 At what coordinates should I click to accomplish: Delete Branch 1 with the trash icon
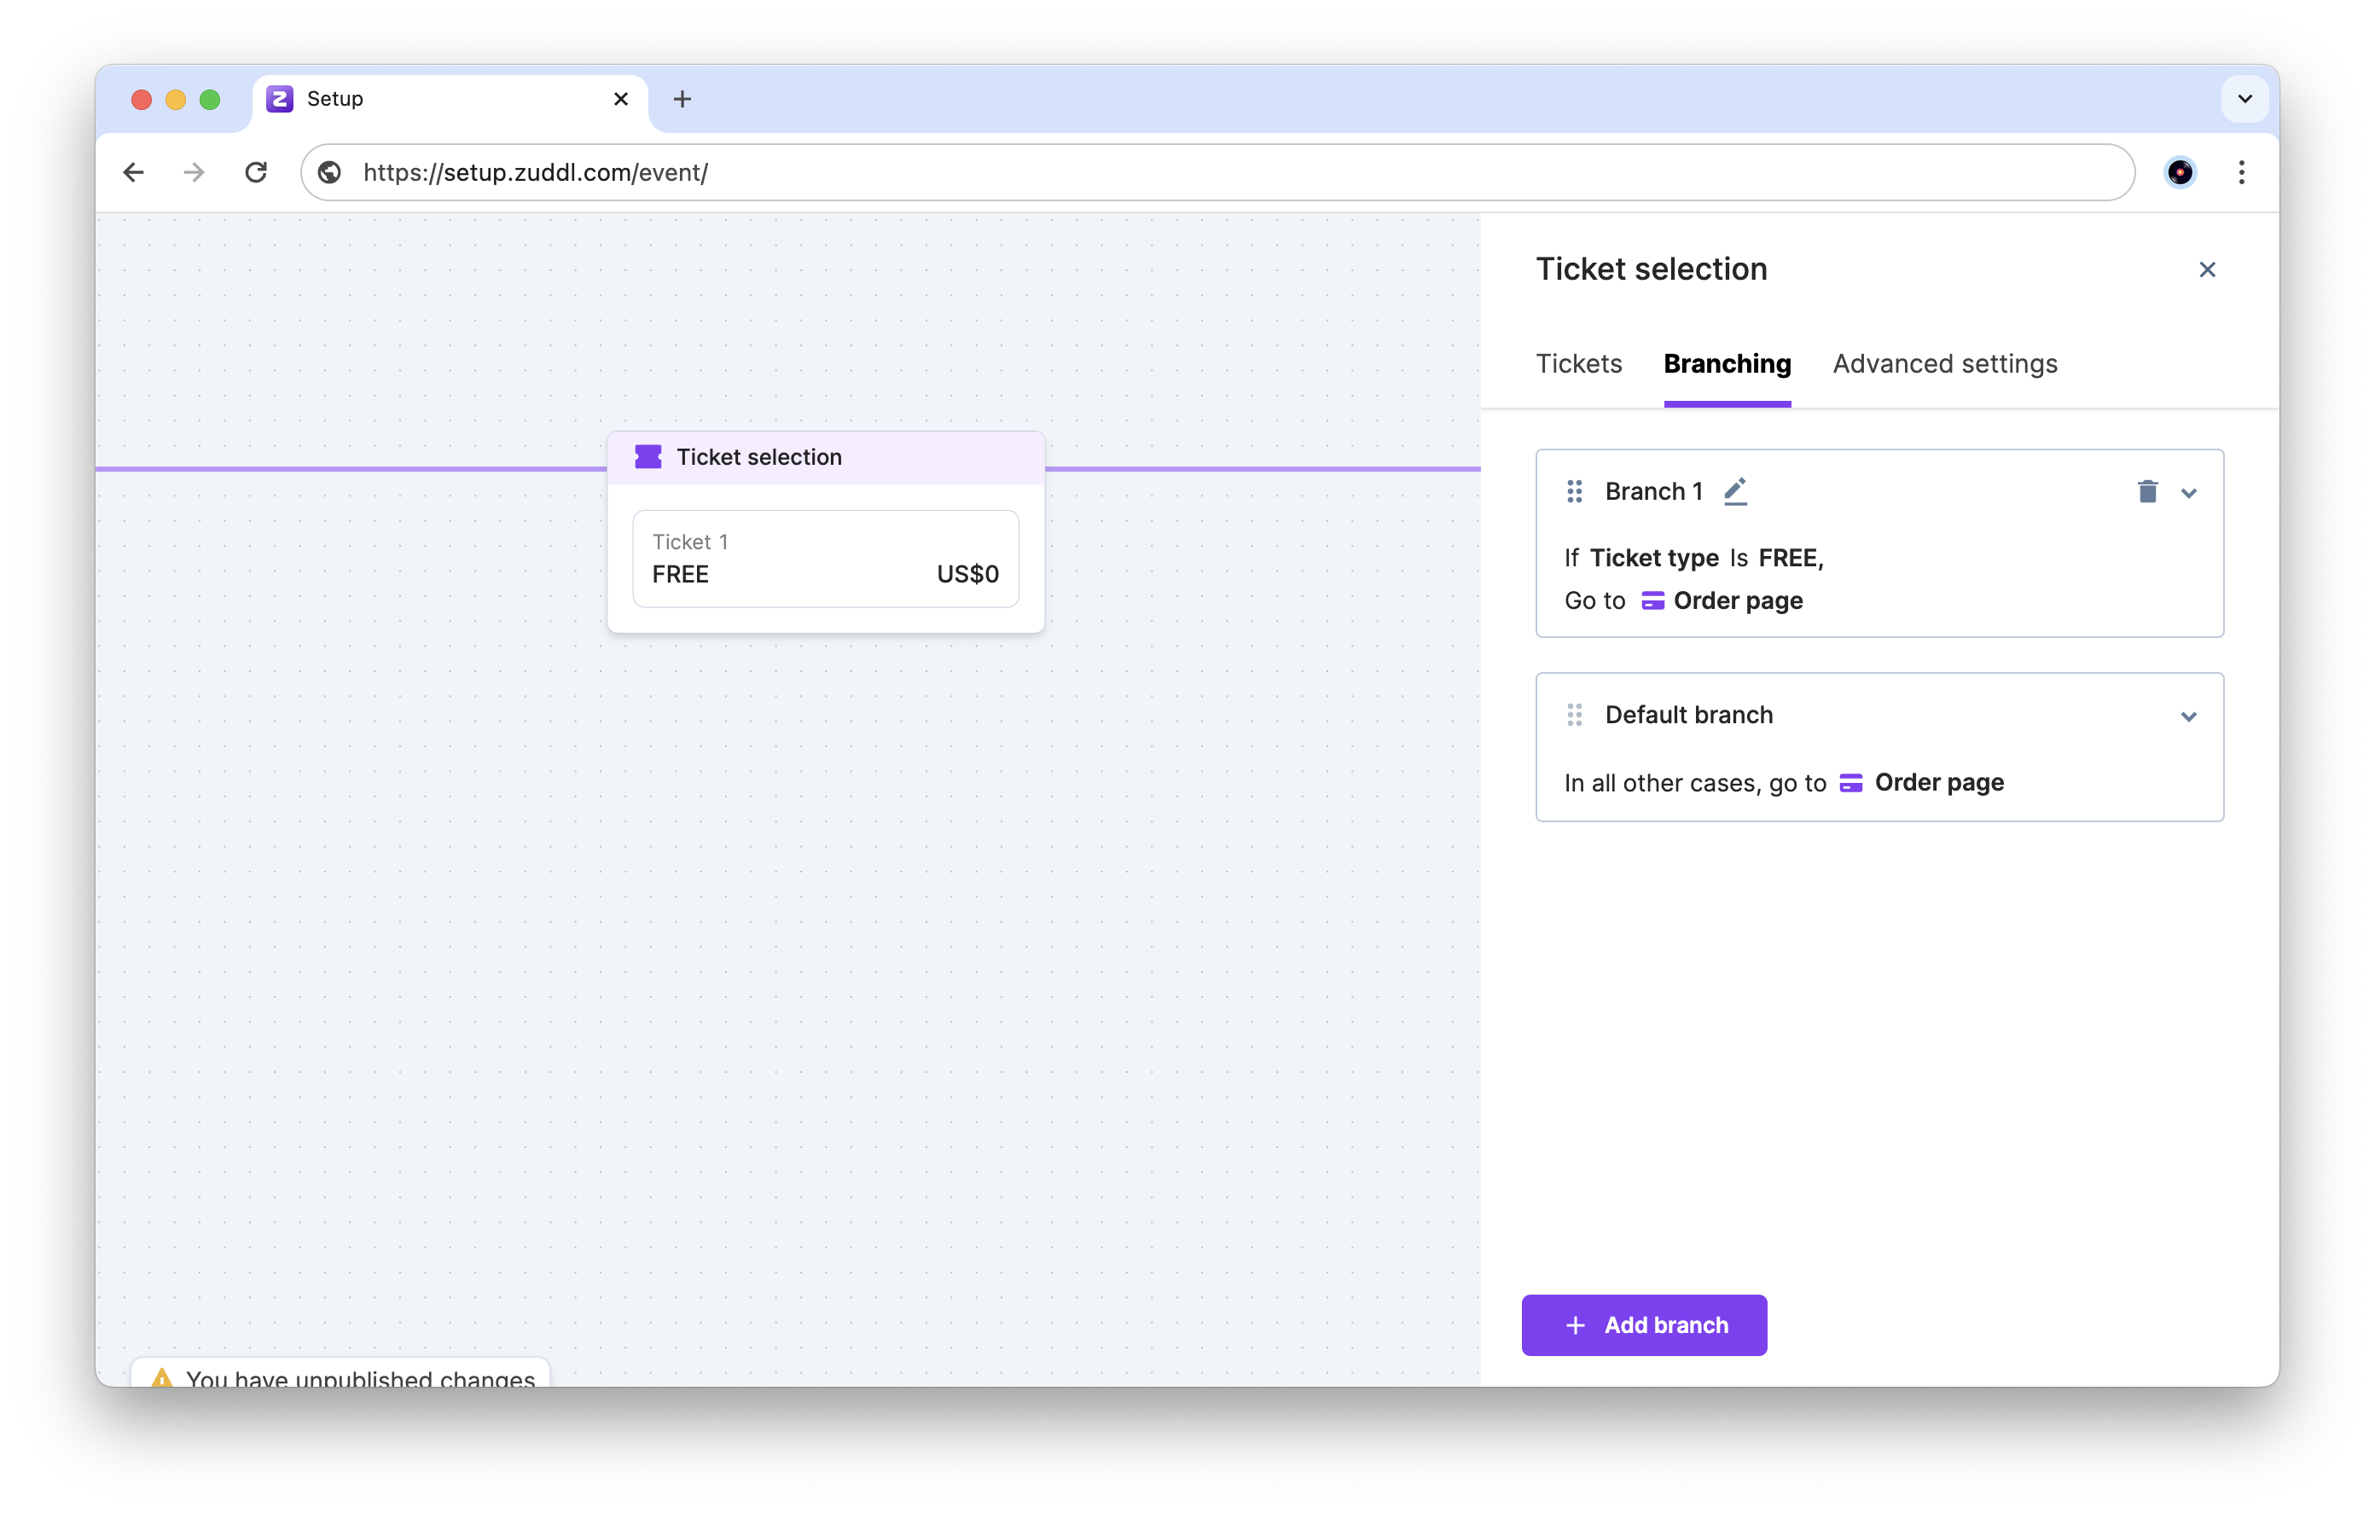coord(2147,491)
